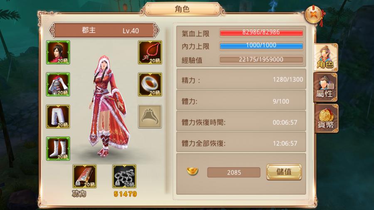
Task: Select the headgear equipment slot icon
Action: [58, 52]
